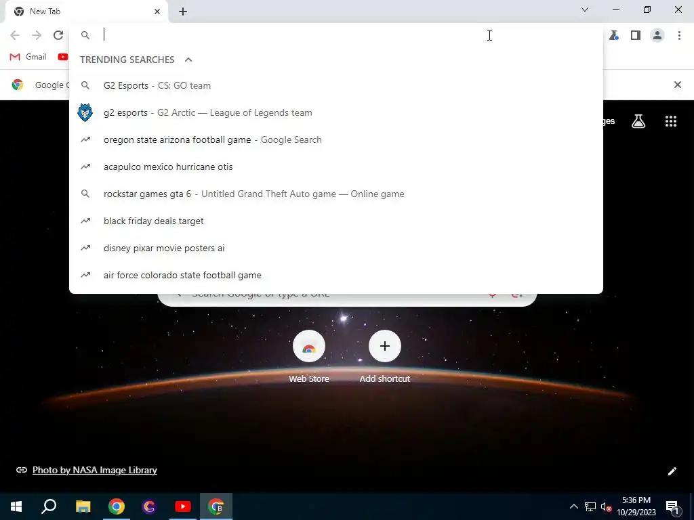The image size is (694, 520).
Task: Click the Add shortcut button
Action: (x=385, y=356)
